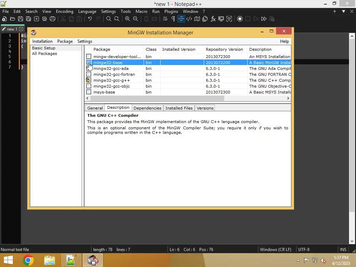This screenshot has height=267, width=356.
Task: Open File Explorer from the taskbar
Action: (49, 260)
